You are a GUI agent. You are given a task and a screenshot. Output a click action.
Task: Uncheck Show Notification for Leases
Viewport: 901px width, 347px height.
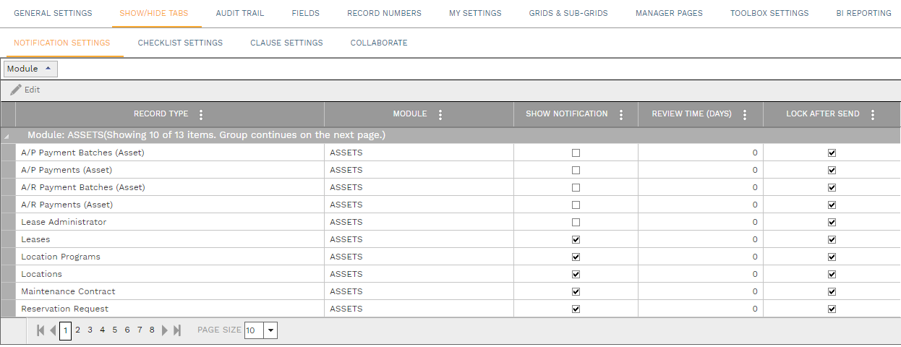[576, 239]
